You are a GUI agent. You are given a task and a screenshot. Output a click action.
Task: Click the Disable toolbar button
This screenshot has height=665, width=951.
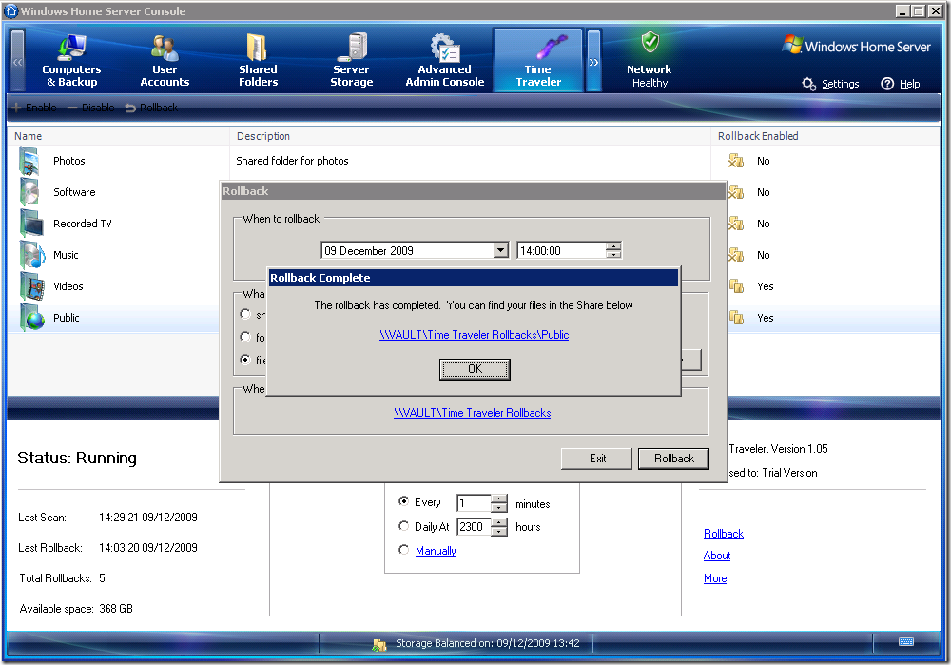point(91,108)
